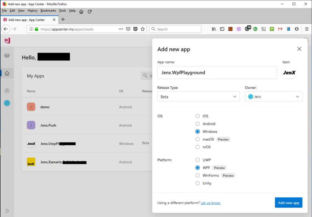
Task: Click the green printer extension icon
Action: pos(272,29)
